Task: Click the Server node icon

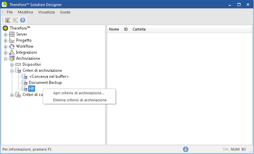Action: pos(12,34)
